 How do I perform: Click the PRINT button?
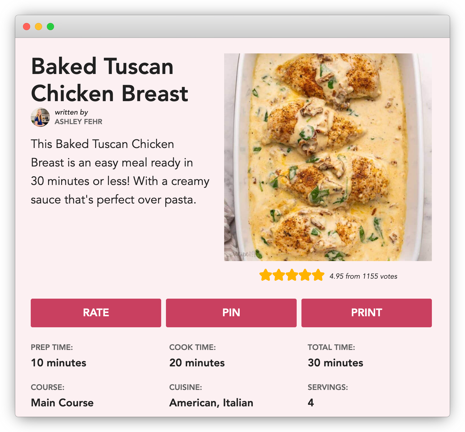tap(367, 313)
